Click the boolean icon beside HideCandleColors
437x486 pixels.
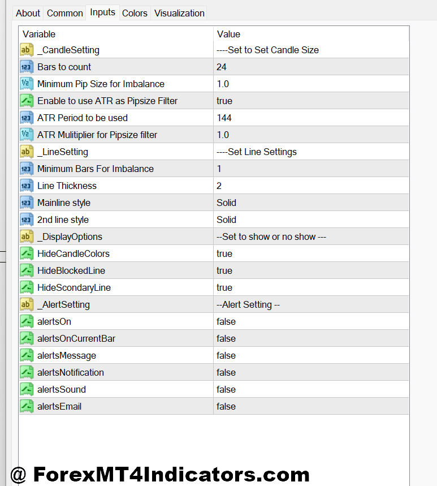coord(27,253)
